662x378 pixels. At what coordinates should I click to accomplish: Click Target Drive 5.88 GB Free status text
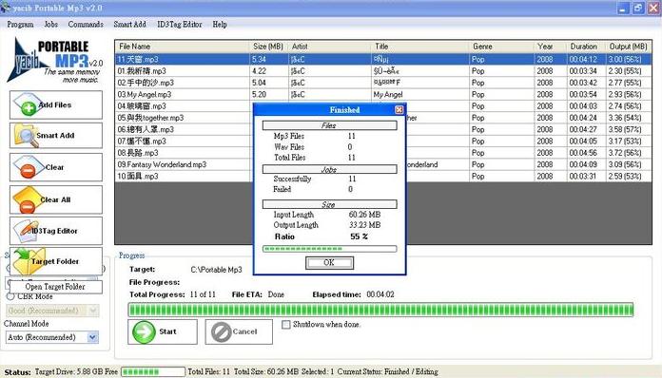point(76,371)
